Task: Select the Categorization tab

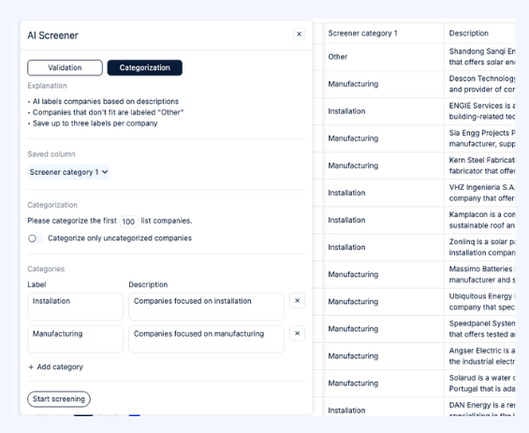Action: (145, 67)
